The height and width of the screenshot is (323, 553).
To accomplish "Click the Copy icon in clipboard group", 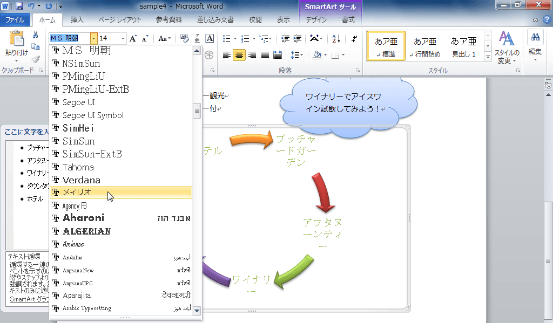I will click(x=35, y=46).
